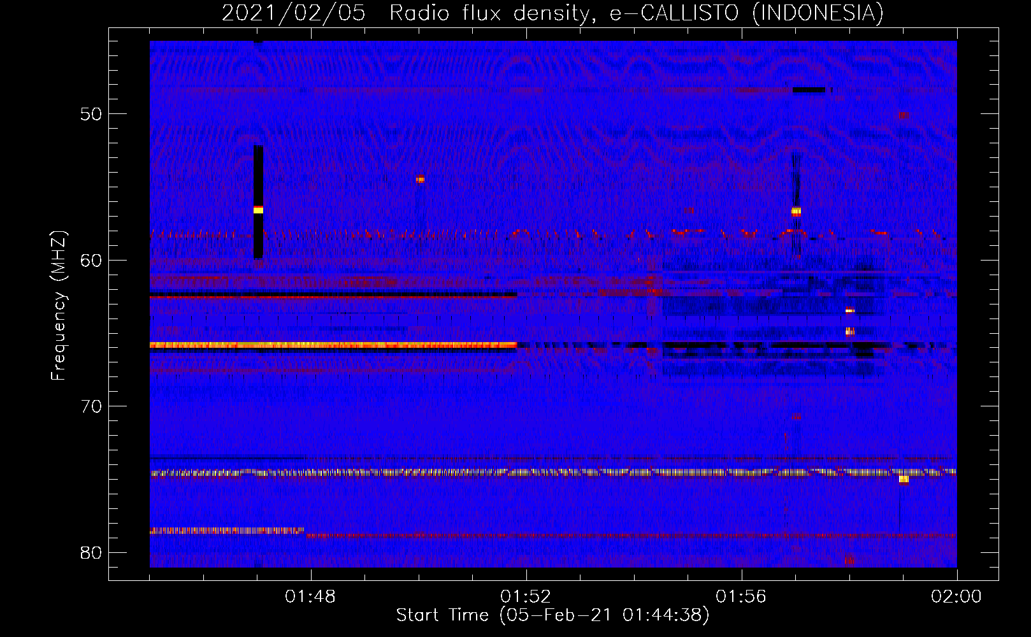Click the 01:56 time tick label

pos(741,597)
